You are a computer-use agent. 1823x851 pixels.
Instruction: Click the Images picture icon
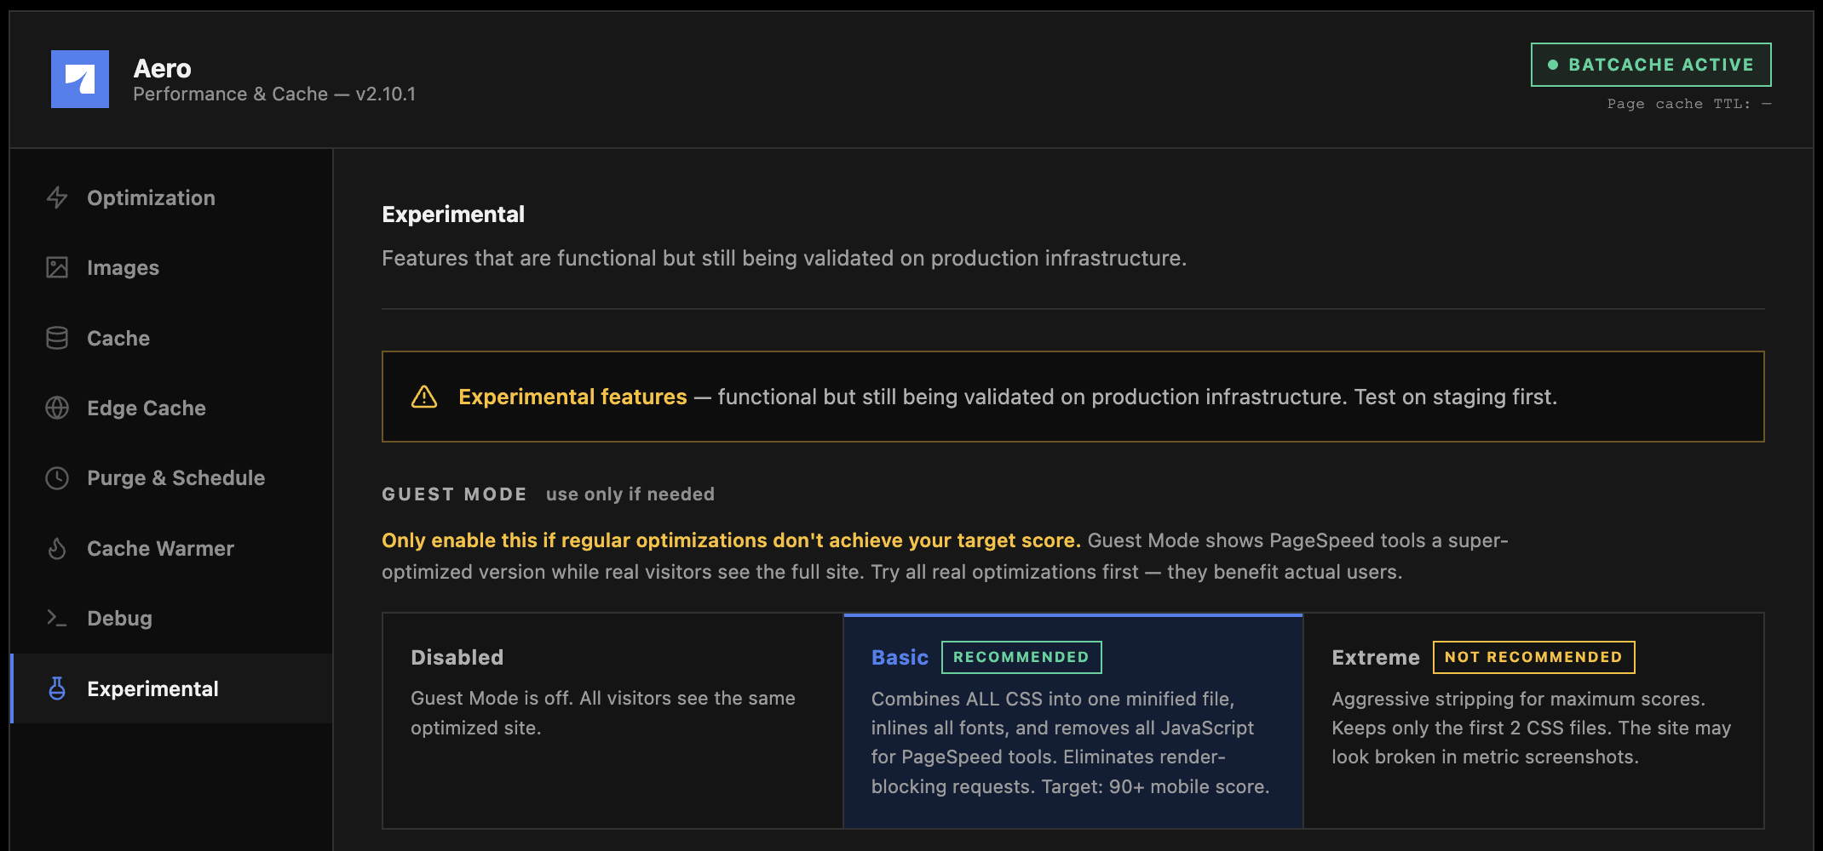click(57, 267)
